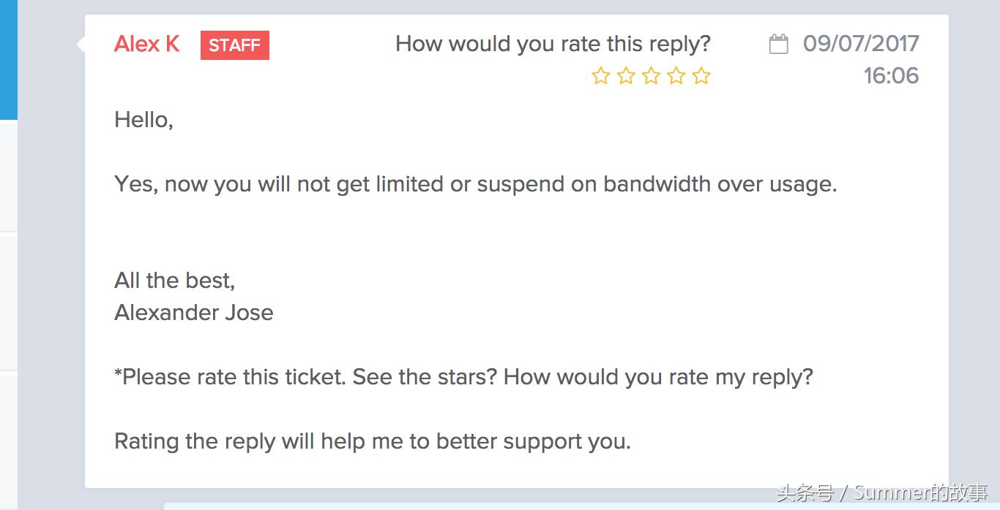Viewport: 1000px width, 510px height.
Task: Click the 09/07/2017 reply date
Action: [861, 44]
